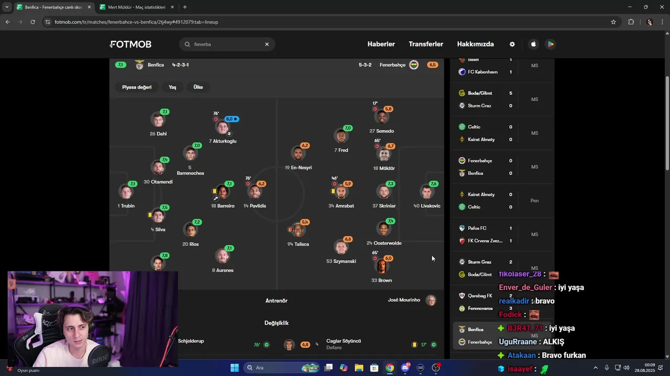The height and width of the screenshot is (376, 670).
Task: Open the Transferler menu
Action: (426, 44)
